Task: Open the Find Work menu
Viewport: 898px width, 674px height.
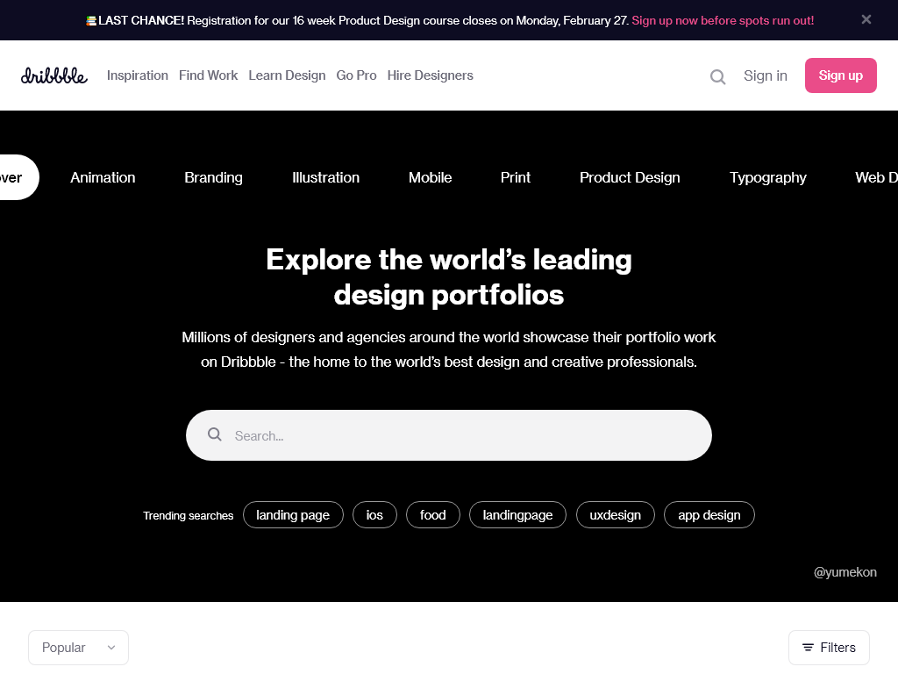Action: (x=208, y=75)
